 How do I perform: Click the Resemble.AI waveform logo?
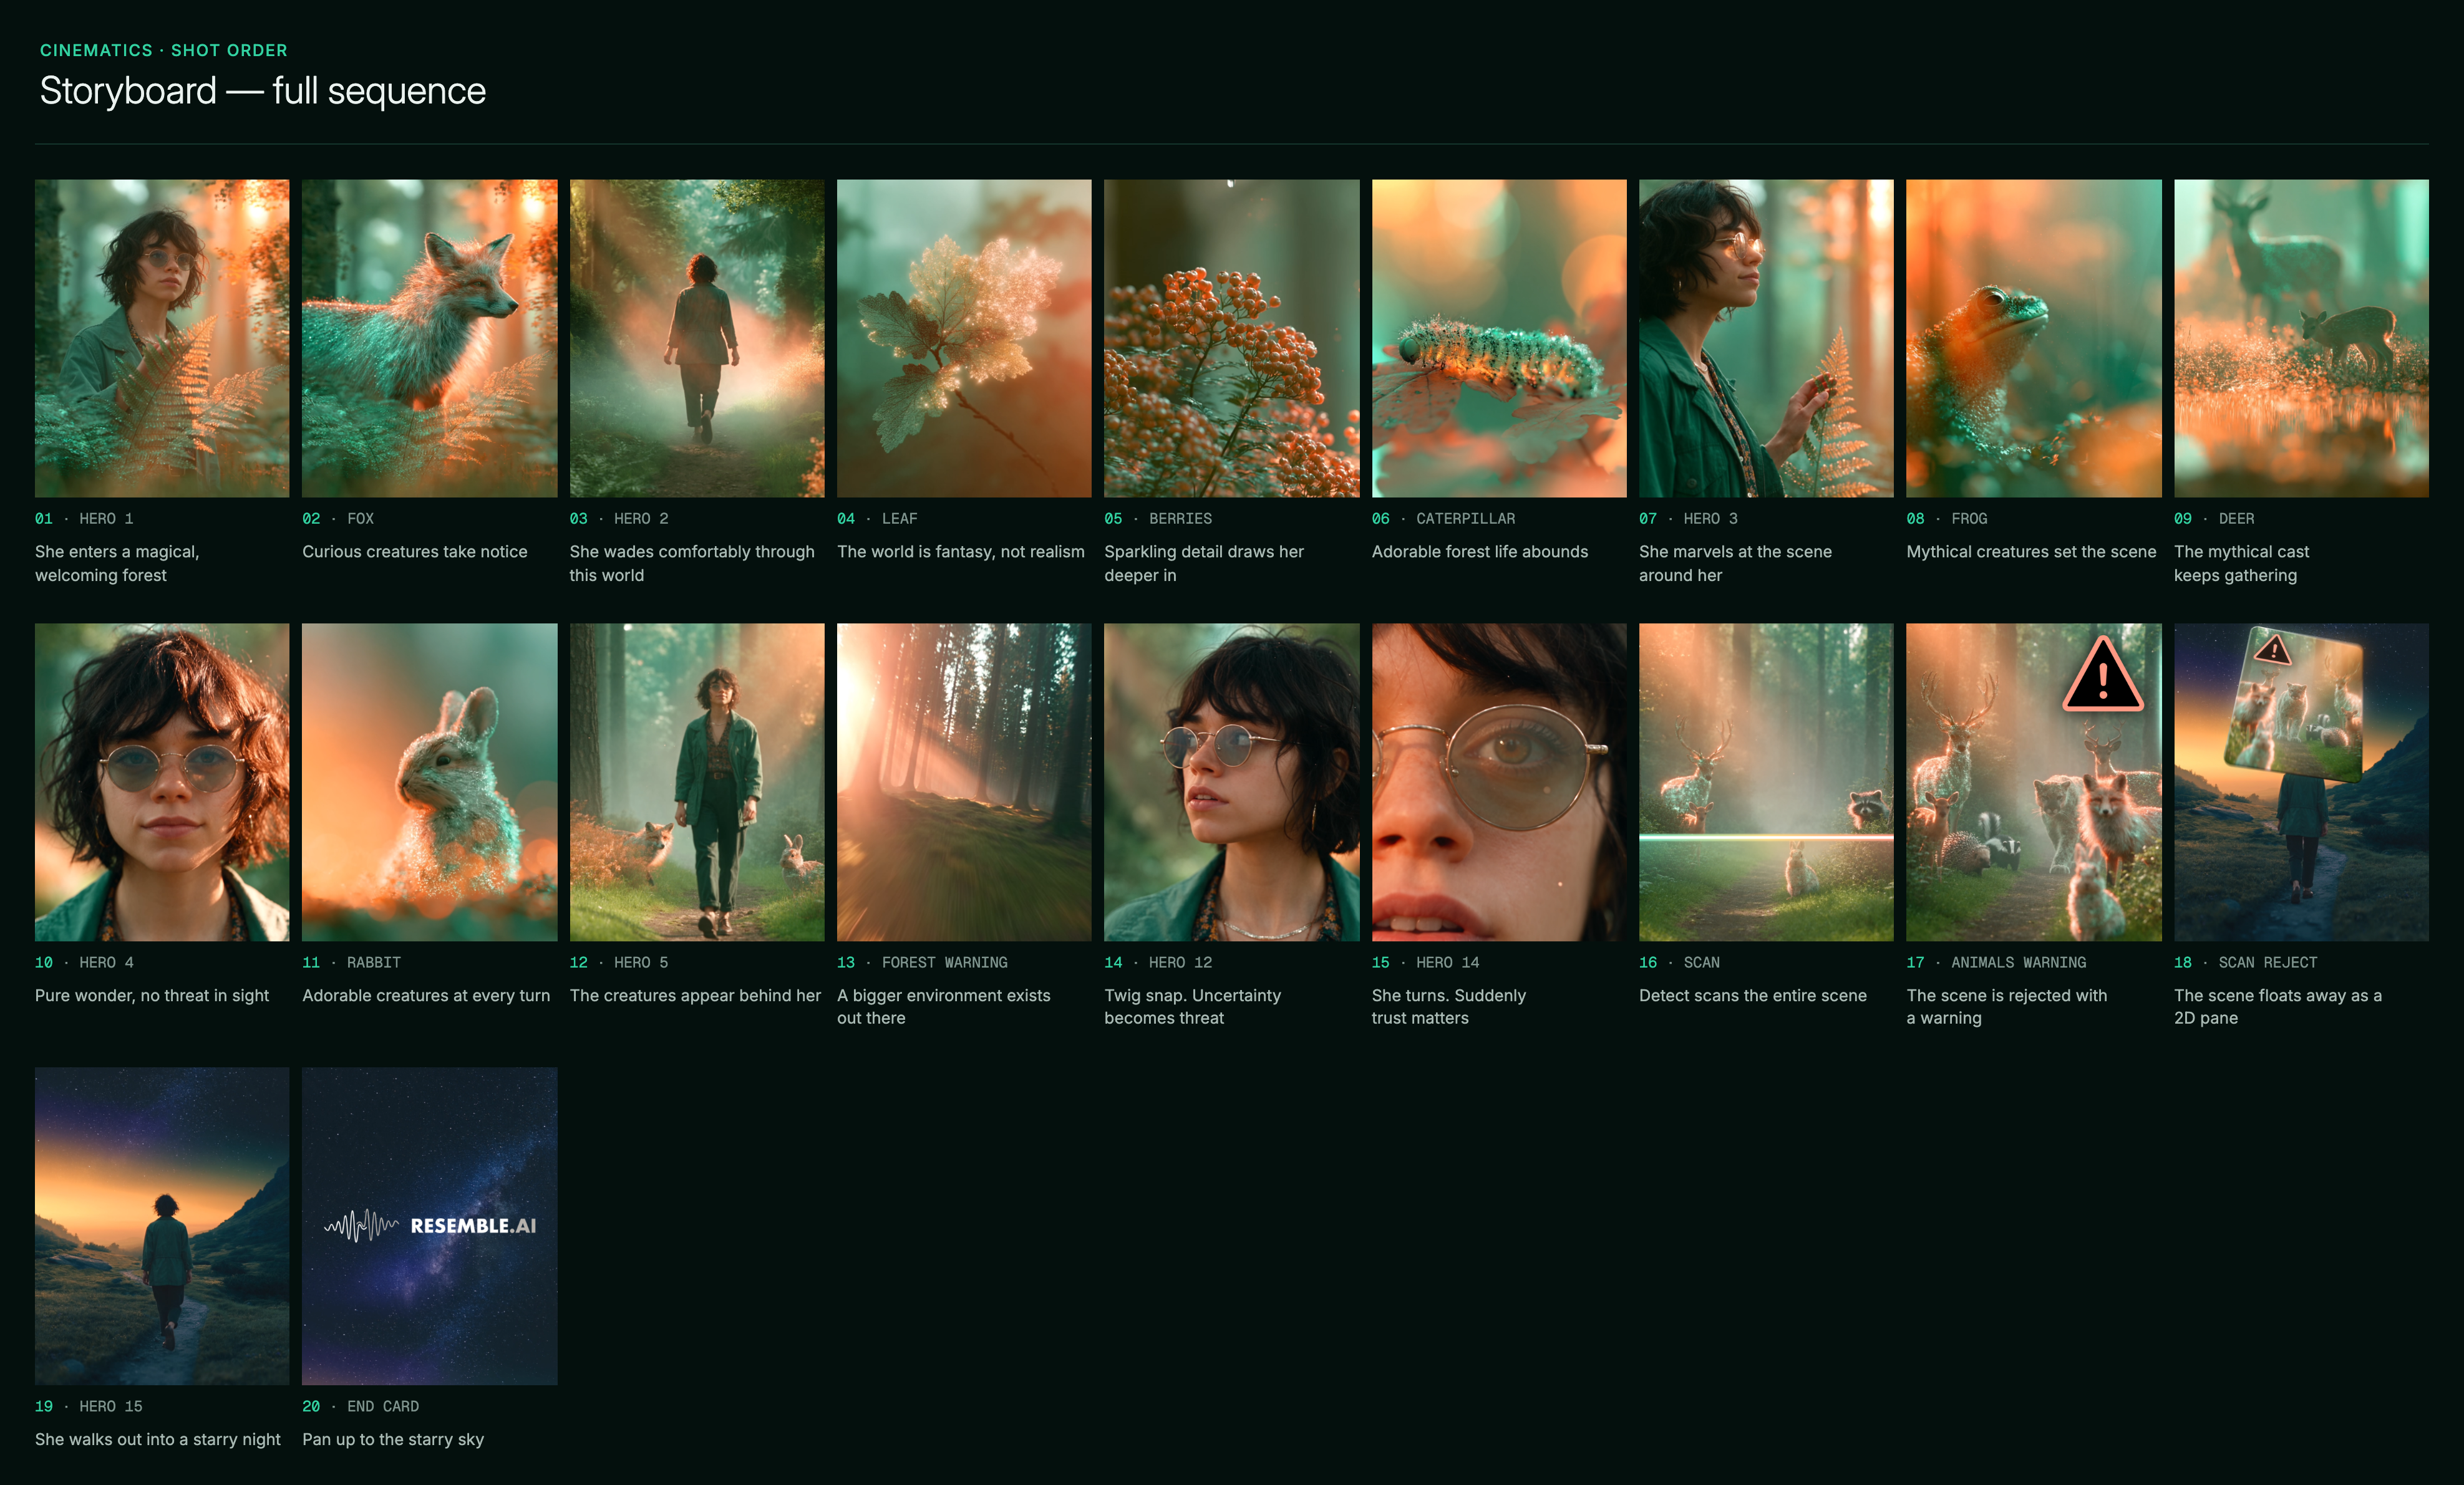[x=430, y=1225]
